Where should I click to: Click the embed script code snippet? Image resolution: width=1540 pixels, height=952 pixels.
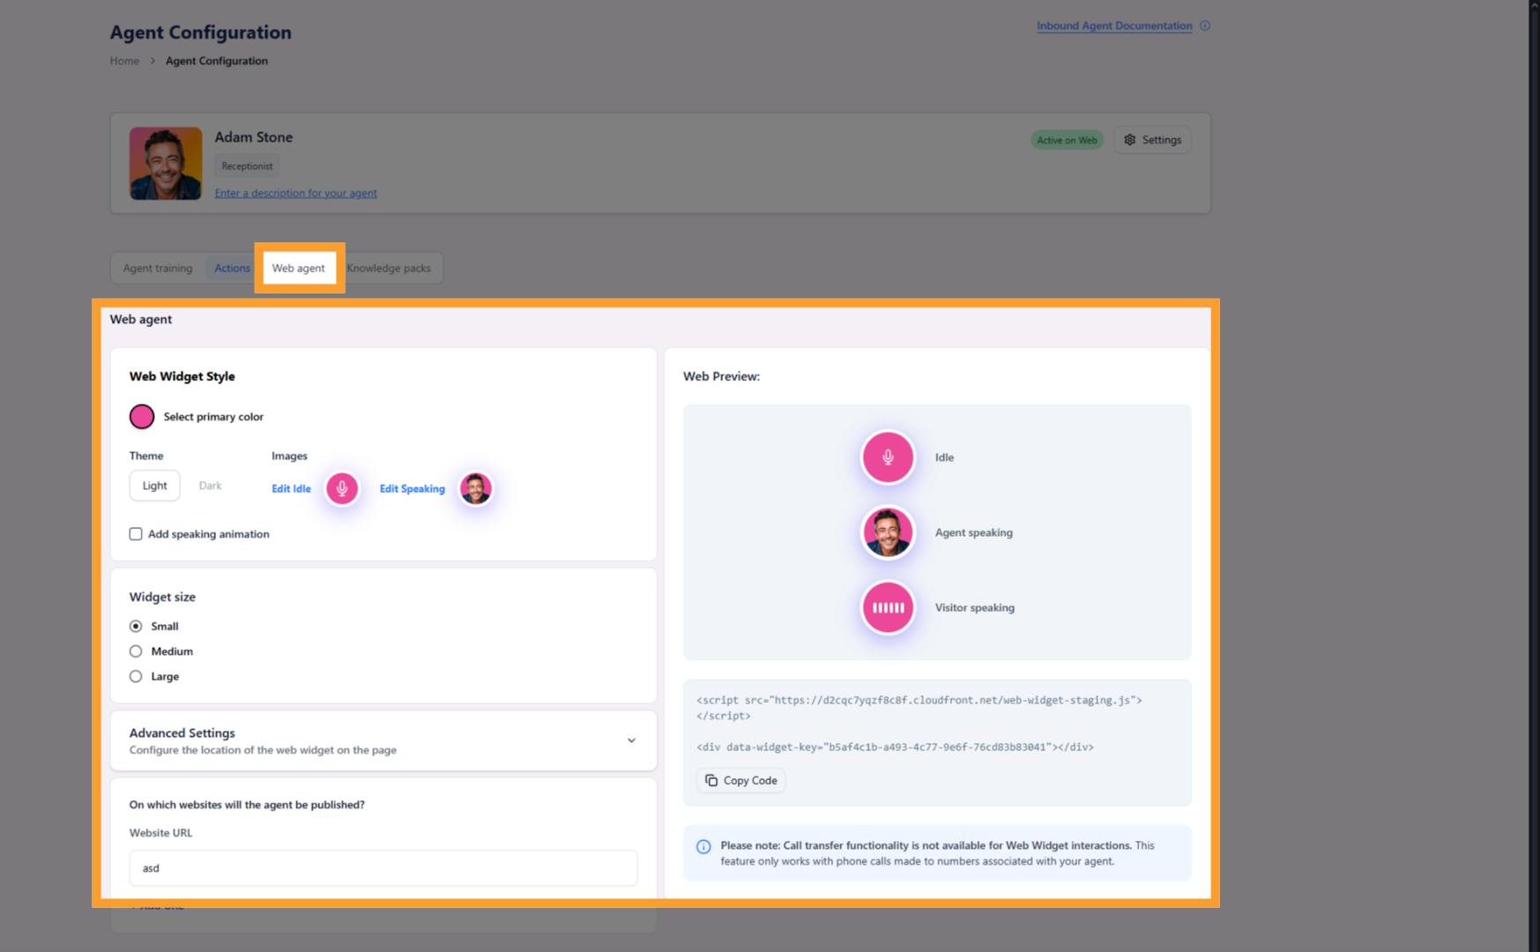919,708
